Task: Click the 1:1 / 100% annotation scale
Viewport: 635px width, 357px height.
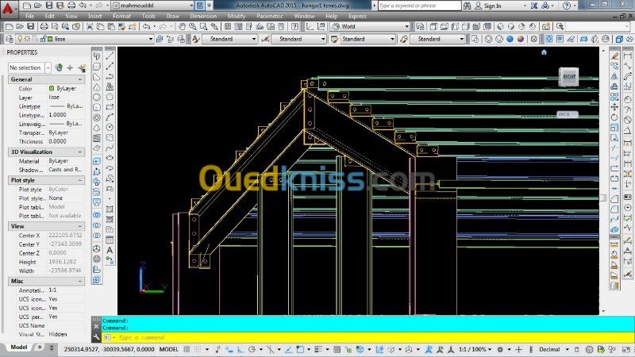Action: point(475,349)
